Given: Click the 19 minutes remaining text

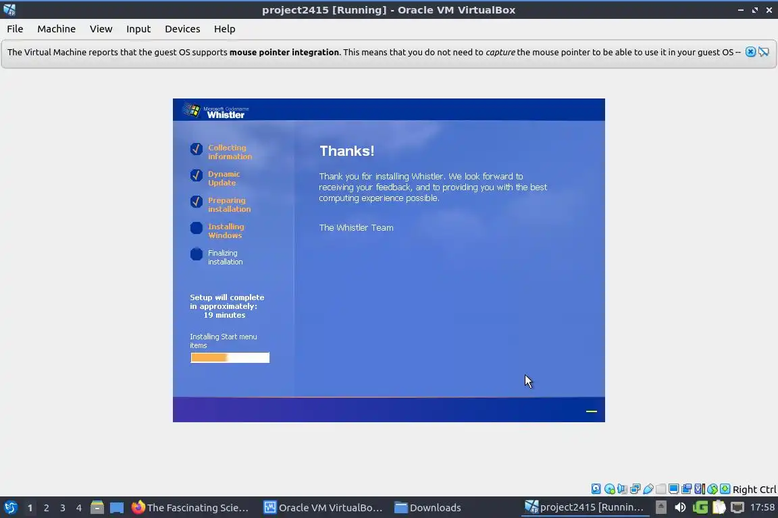Looking at the screenshot, I should (x=224, y=315).
